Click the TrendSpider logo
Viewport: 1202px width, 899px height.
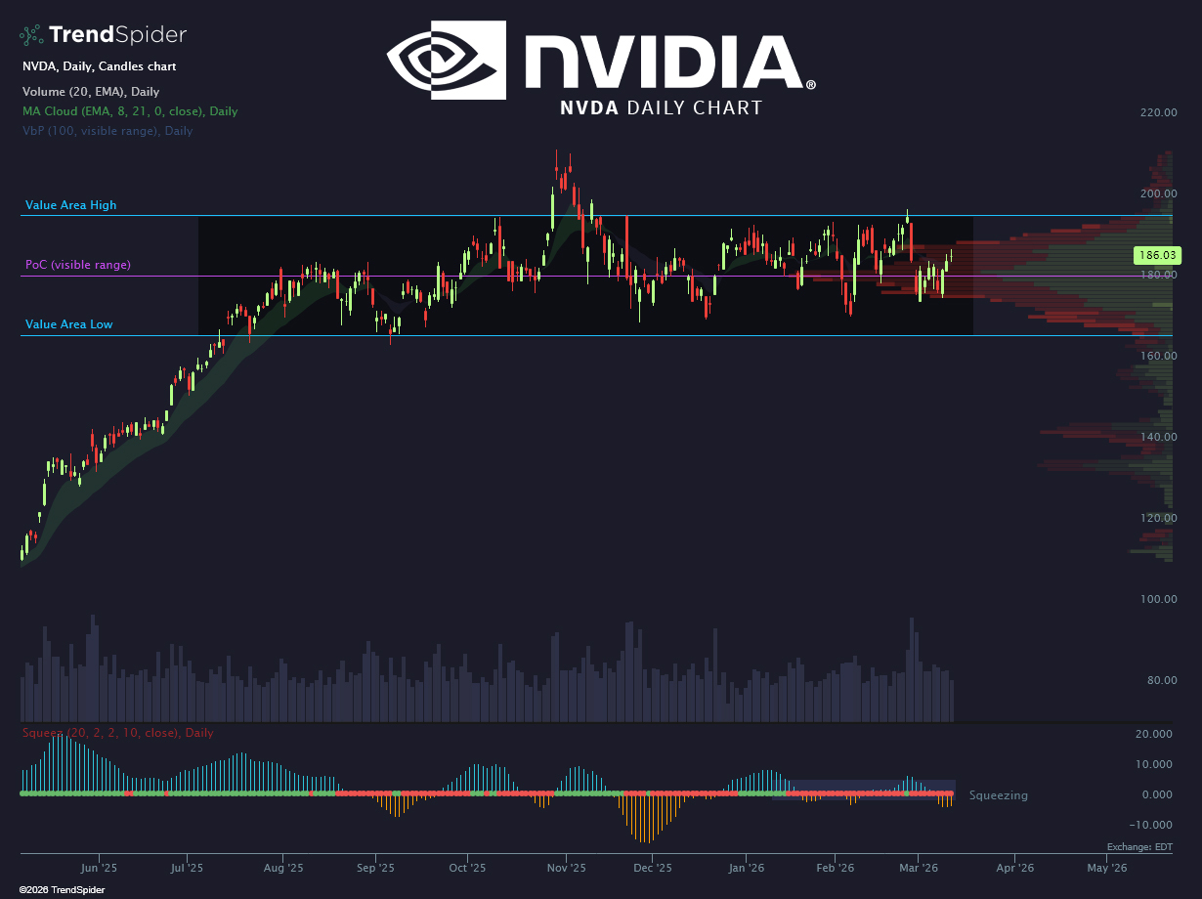(103, 35)
